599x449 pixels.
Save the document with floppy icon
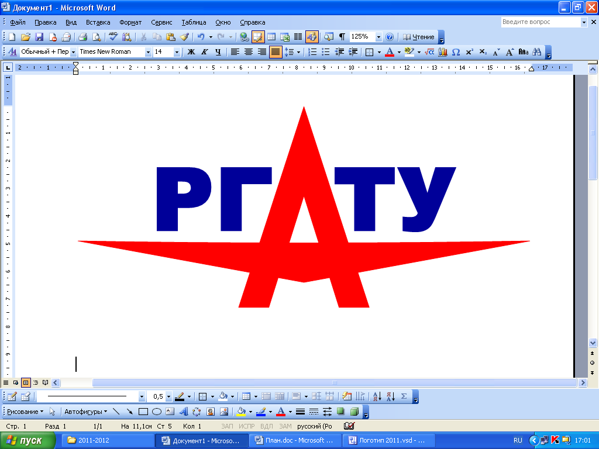pos(39,37)
